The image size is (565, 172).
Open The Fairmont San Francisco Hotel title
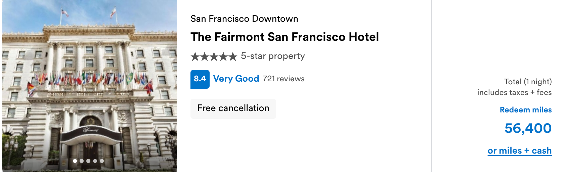(285, 37)
